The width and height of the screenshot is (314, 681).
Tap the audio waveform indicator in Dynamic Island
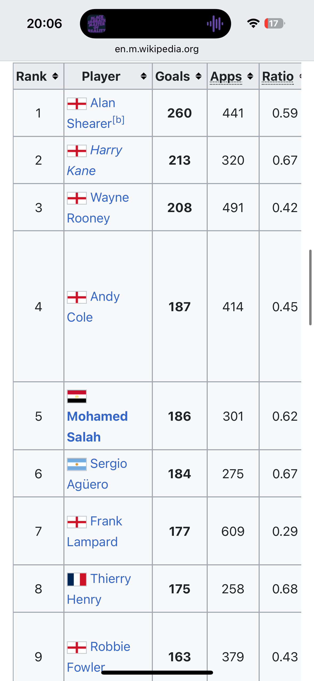pyautogui.click(x=215, y=24)
